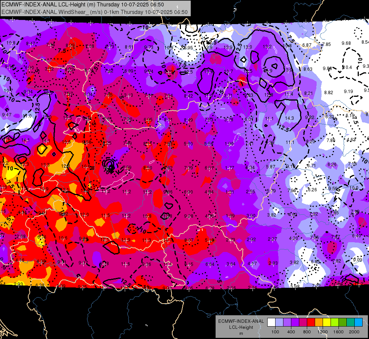
Task: Click the legend label 100
Action: [275, 332]
